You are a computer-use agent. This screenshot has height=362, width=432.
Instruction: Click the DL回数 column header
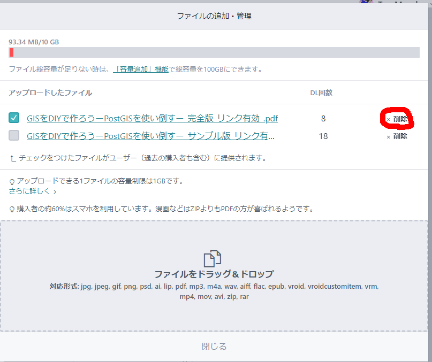point(321,93)
